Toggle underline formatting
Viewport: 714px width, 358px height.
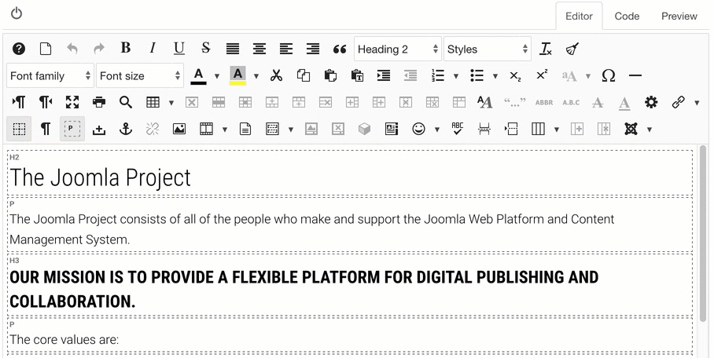[x=179, y=48]
